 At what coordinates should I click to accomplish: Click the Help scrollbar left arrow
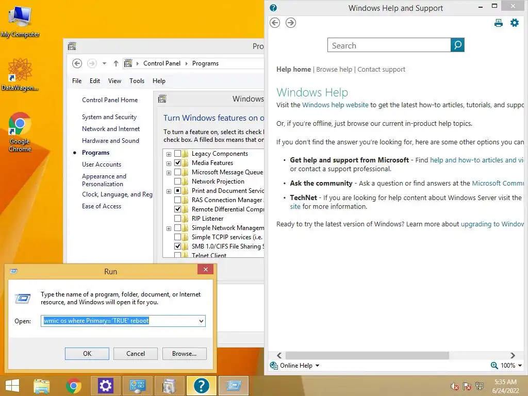(x=279, y=355)
